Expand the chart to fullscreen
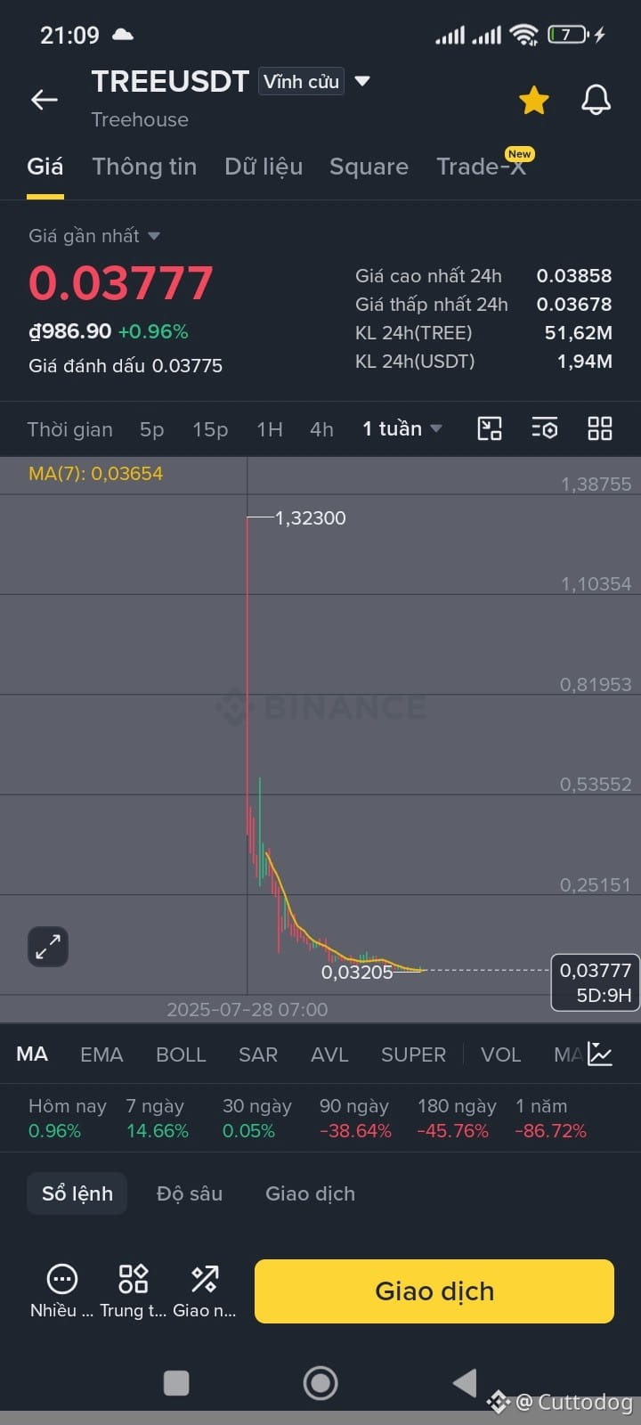641x1425 pixels. pos(48,947)
